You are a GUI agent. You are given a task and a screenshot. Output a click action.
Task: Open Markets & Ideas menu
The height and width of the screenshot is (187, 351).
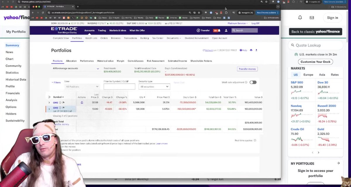pos(118,30)
